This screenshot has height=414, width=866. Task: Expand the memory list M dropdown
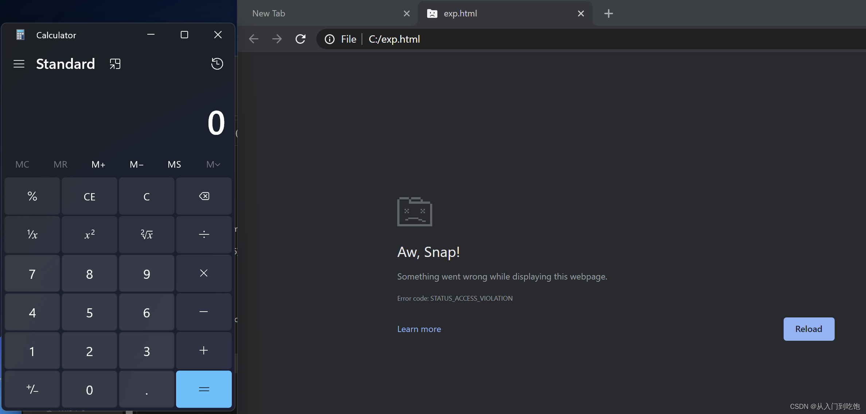pos(213,164)
